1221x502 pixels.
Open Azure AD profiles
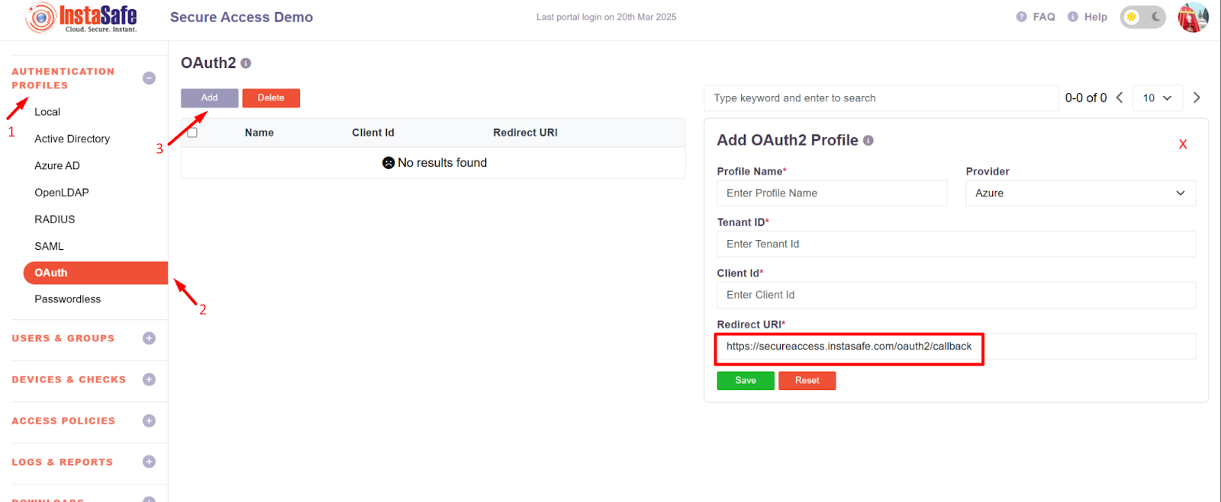pos(57,165)
